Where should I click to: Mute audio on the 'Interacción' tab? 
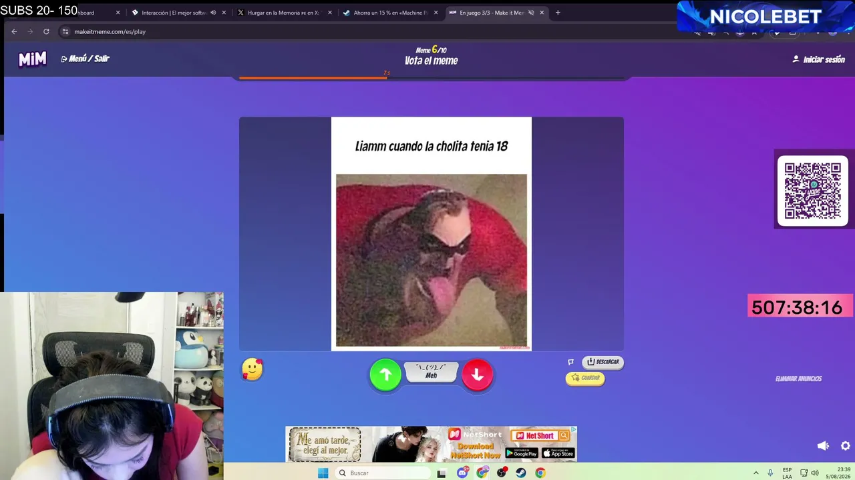213,13
